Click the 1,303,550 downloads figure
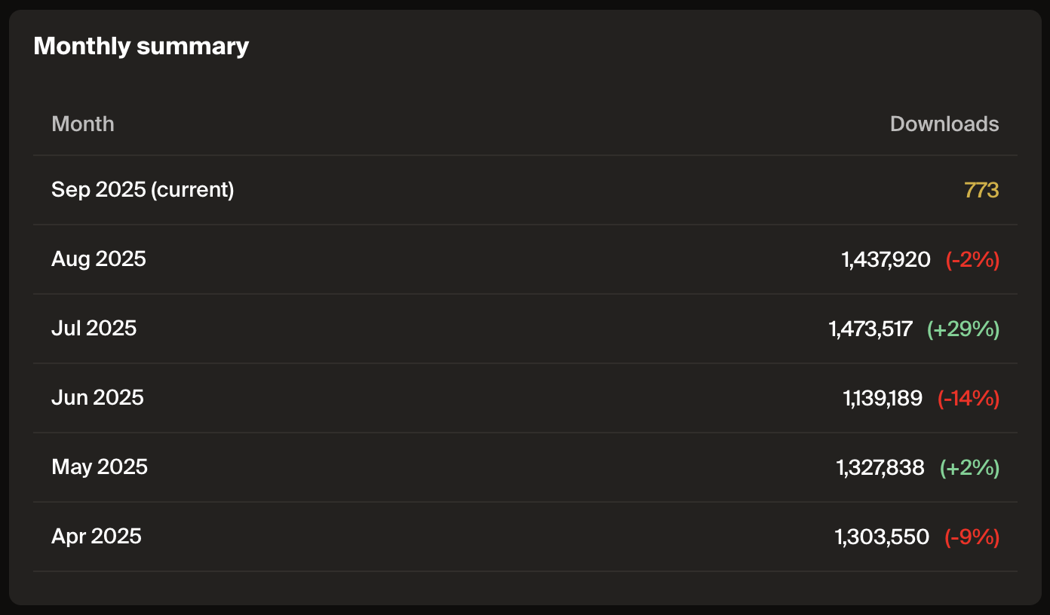1050x615 pixels. coord(882,537)
